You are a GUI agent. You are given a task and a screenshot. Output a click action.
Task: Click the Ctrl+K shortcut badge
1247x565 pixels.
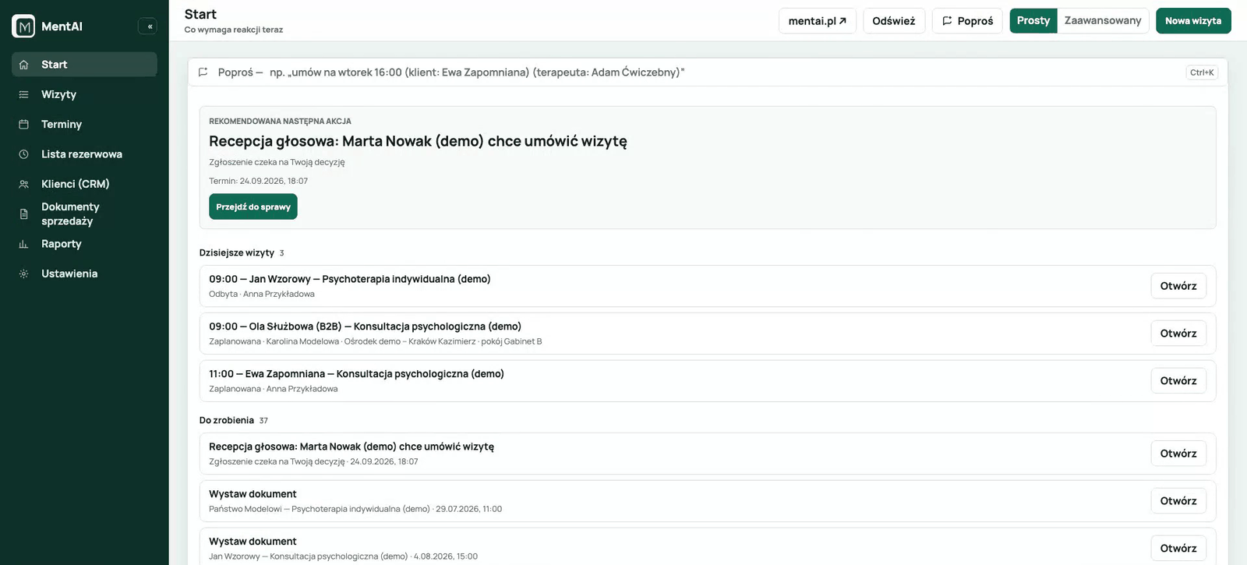click(x=1202, y=72)
